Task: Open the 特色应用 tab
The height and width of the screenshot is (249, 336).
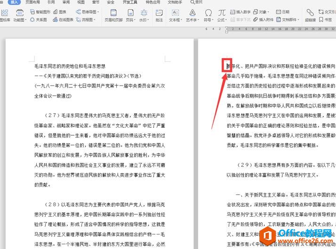Action: tap(153, 2)
